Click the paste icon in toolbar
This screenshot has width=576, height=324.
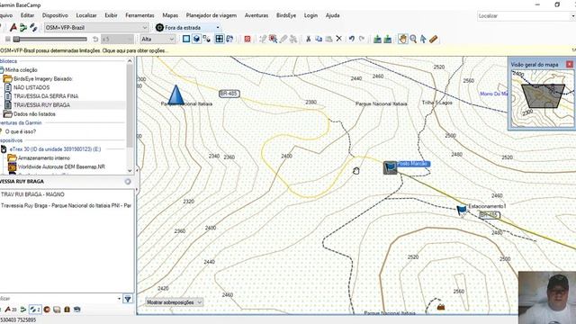[328, 39]
